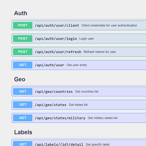Collapse the Labels section heading
Screen dimensions: 146x146
(x=23, y=132)
